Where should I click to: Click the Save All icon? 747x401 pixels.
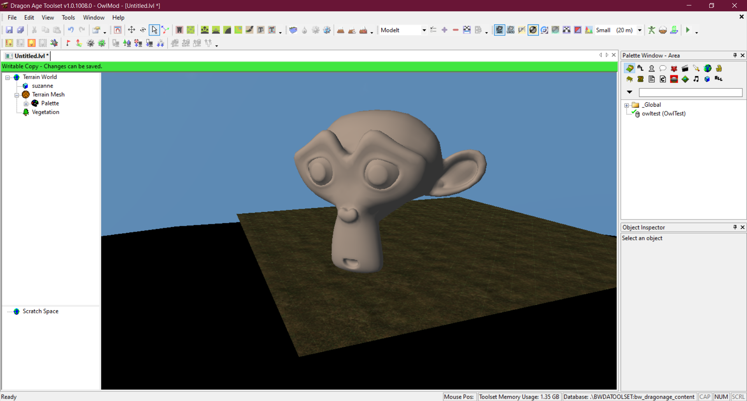(21, 30)
